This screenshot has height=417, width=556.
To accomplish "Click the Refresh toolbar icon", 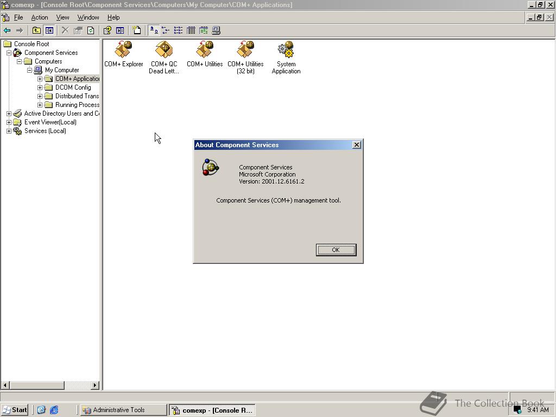I will point(91,30).
